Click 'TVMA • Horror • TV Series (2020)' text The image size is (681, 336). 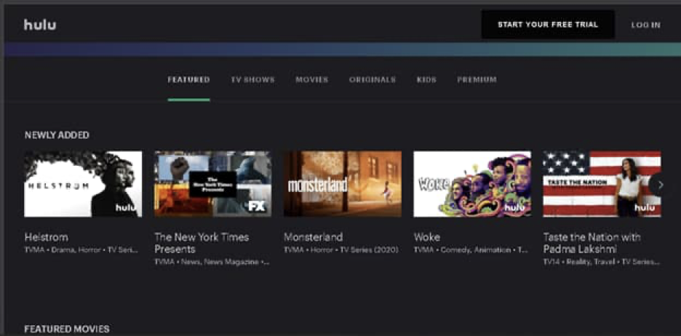click(x=341, y=250)
